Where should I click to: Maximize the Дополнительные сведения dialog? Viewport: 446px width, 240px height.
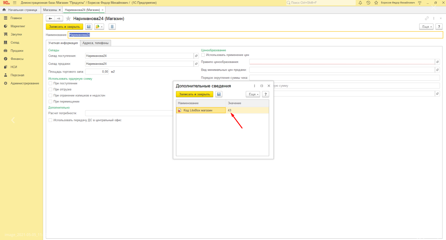point(262,86)
